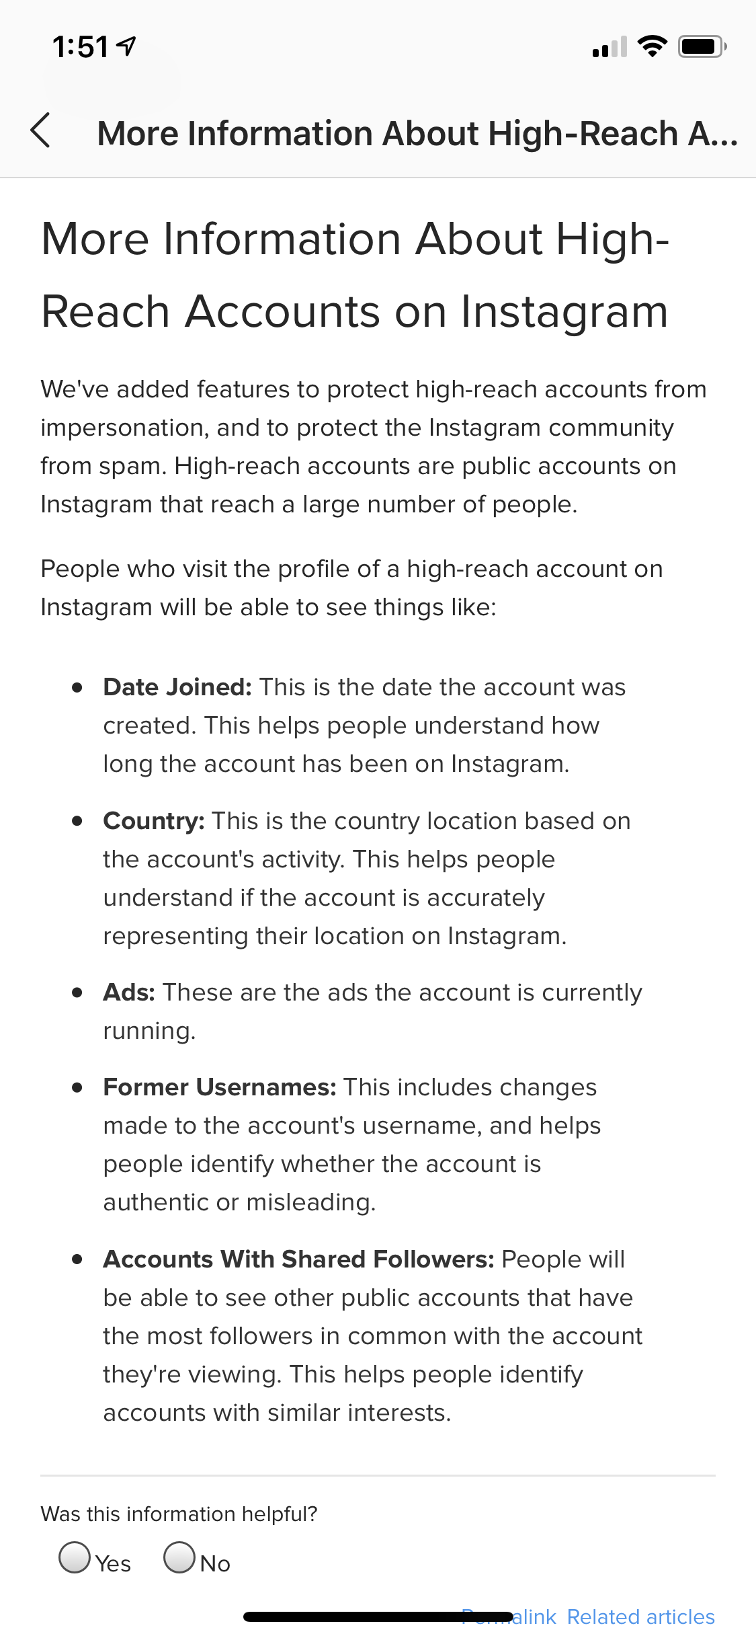Select the No radio button
The width and height of the screenshot is (756, 1638).
179,1557
